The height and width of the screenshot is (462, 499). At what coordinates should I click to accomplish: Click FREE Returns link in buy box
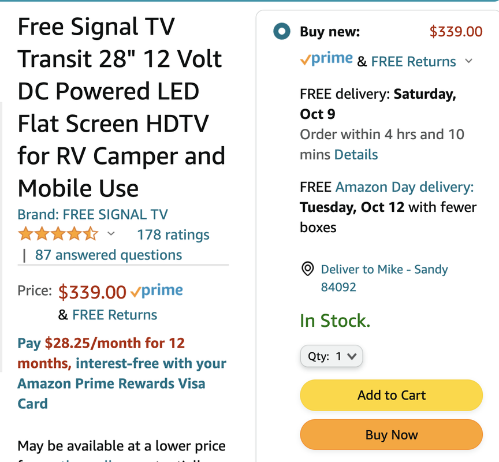tap(414, 61)
